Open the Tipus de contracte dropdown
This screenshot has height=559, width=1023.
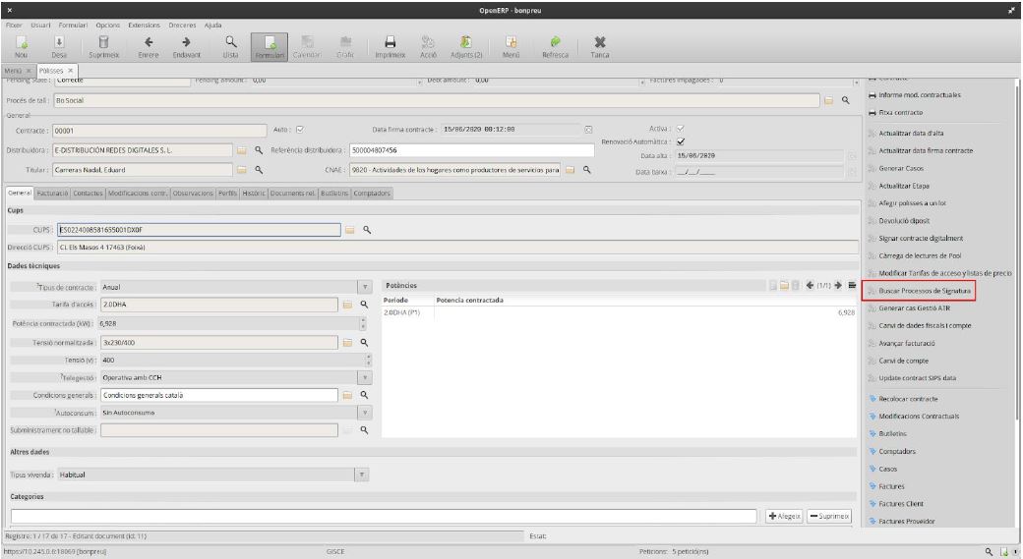point(365,287)
